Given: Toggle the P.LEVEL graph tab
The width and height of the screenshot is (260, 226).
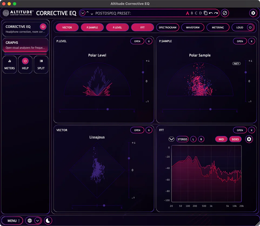Looking at the screenshot, I should click(117, 27).
